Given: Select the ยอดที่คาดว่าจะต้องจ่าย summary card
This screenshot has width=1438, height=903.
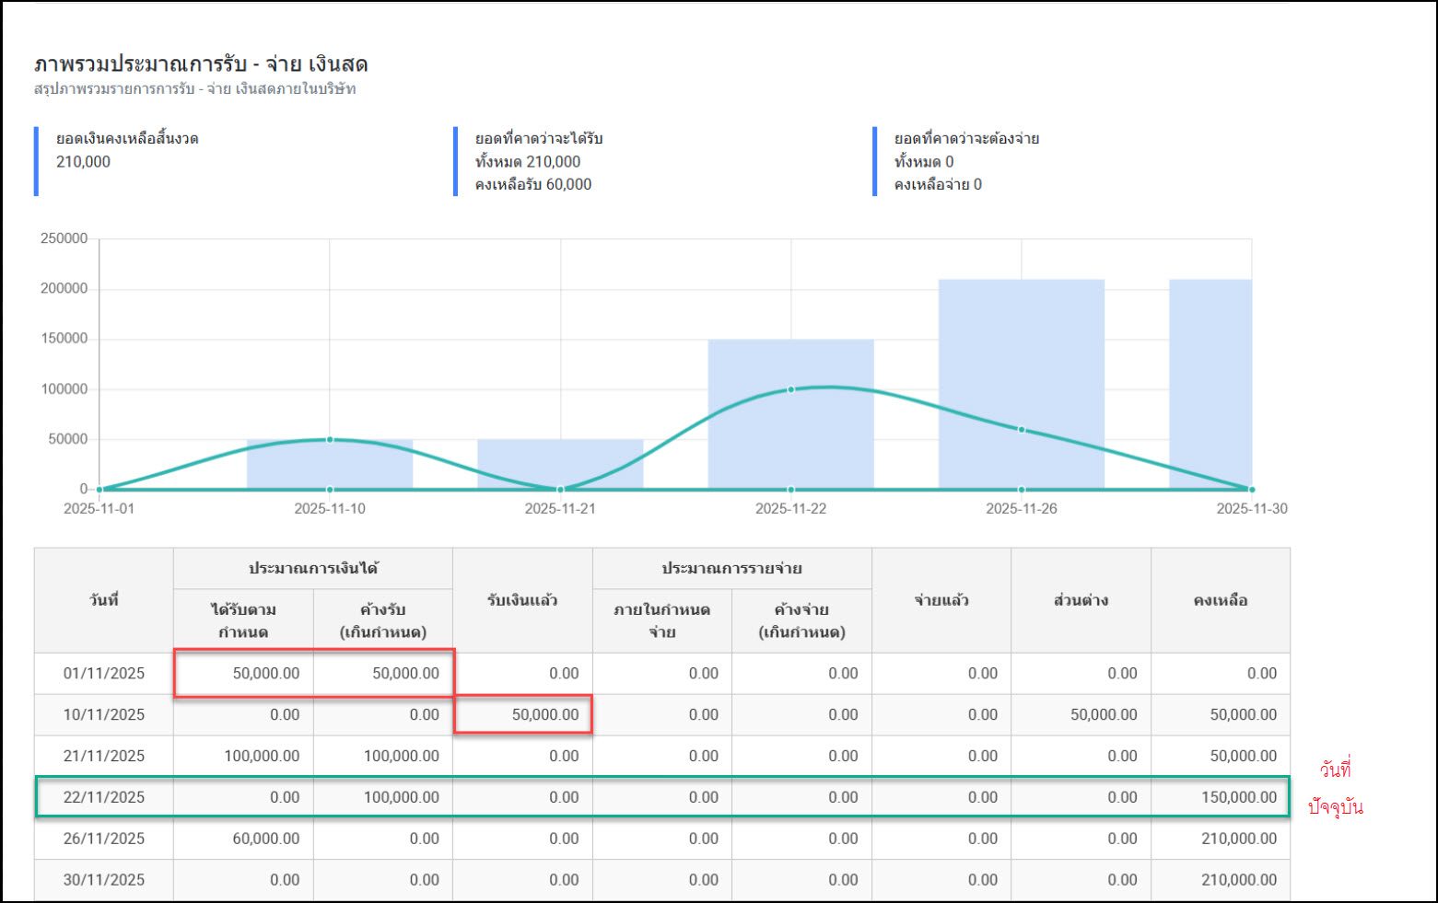Looking at the screenshot, I should tap(966, 161).
